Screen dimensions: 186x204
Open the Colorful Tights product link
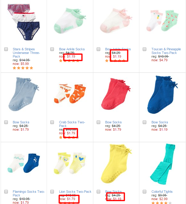click(162, 192)
